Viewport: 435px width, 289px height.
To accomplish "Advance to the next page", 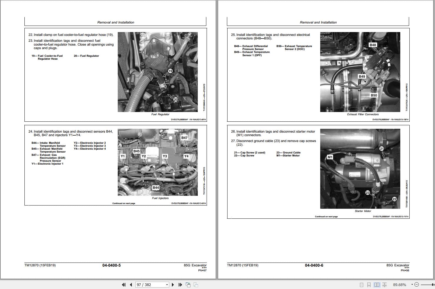I will (173, 285).
